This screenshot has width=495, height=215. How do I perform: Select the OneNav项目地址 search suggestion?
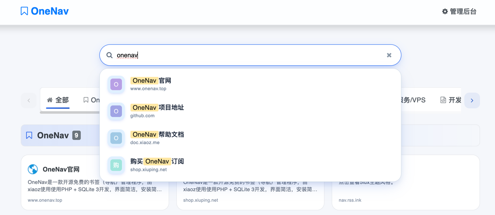pos(250,111)
